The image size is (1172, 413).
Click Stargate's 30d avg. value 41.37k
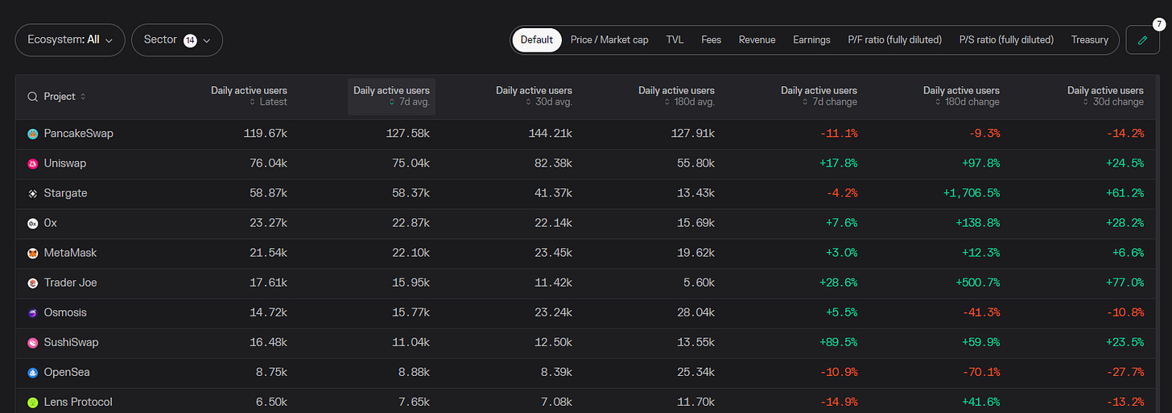pos(552,193)
